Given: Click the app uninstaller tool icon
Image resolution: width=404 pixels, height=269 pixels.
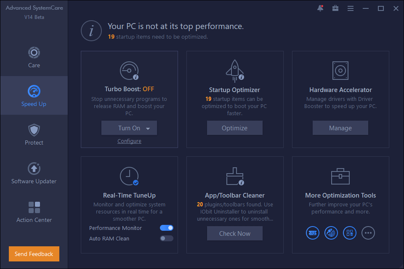Looking at the screenshot, I should tap(350, 233).
